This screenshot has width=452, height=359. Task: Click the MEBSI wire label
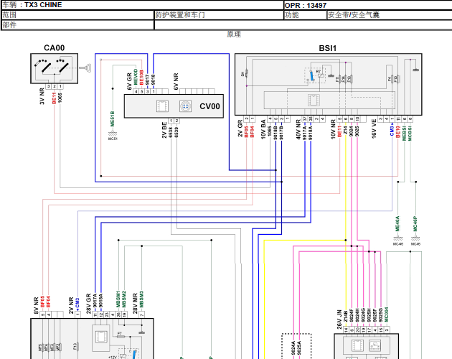pos(404,134)
